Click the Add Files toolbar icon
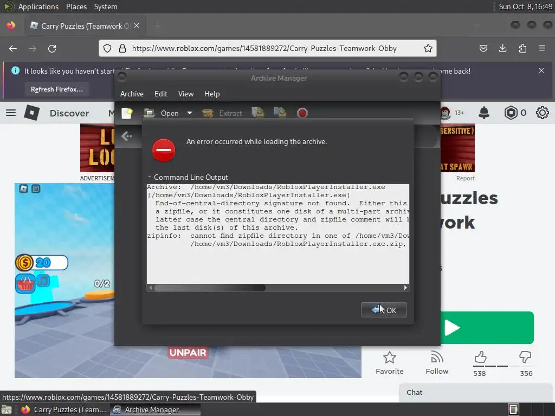 pos(257,113)
